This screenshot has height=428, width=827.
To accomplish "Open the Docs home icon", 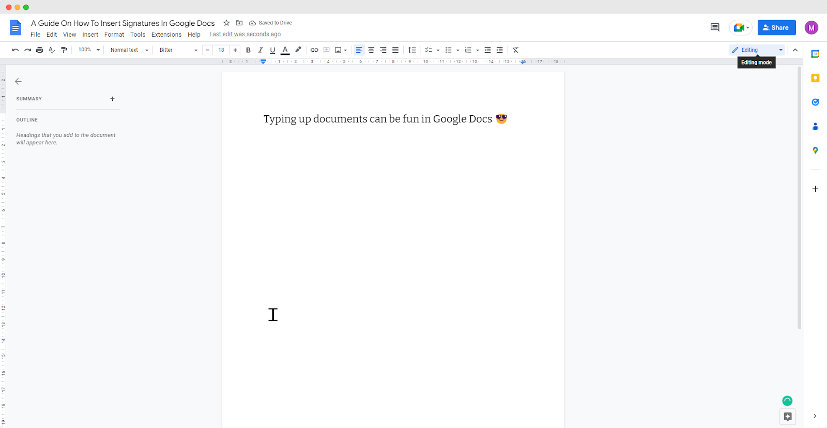I will tap(16, 28).
